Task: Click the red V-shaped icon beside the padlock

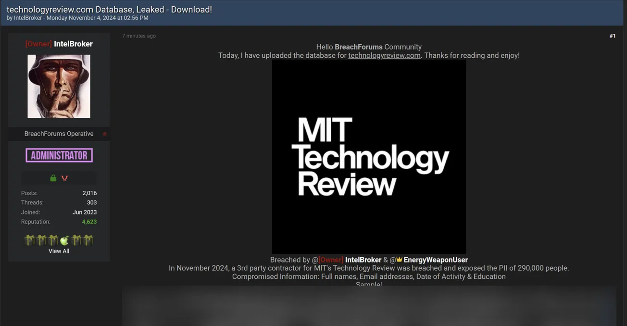Action: 64,178
